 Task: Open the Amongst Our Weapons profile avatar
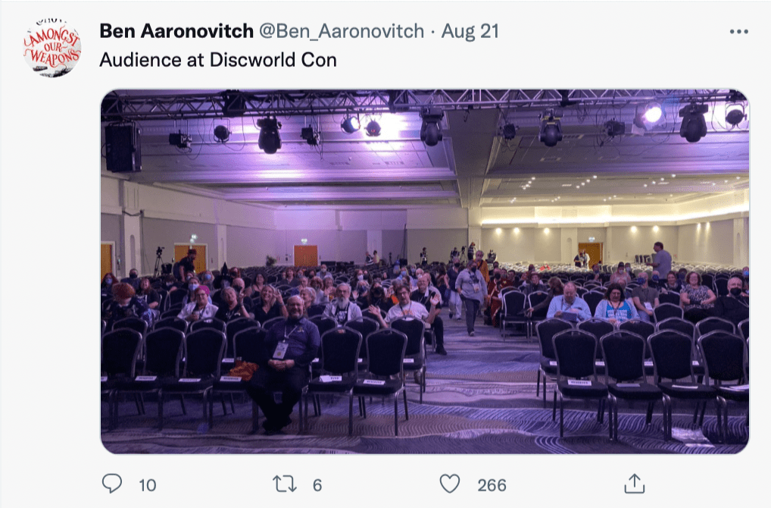point(52,49)
